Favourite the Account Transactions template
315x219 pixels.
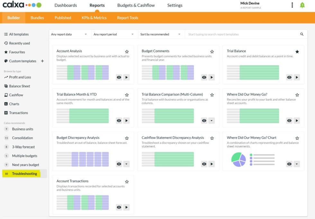coord(127,181)
